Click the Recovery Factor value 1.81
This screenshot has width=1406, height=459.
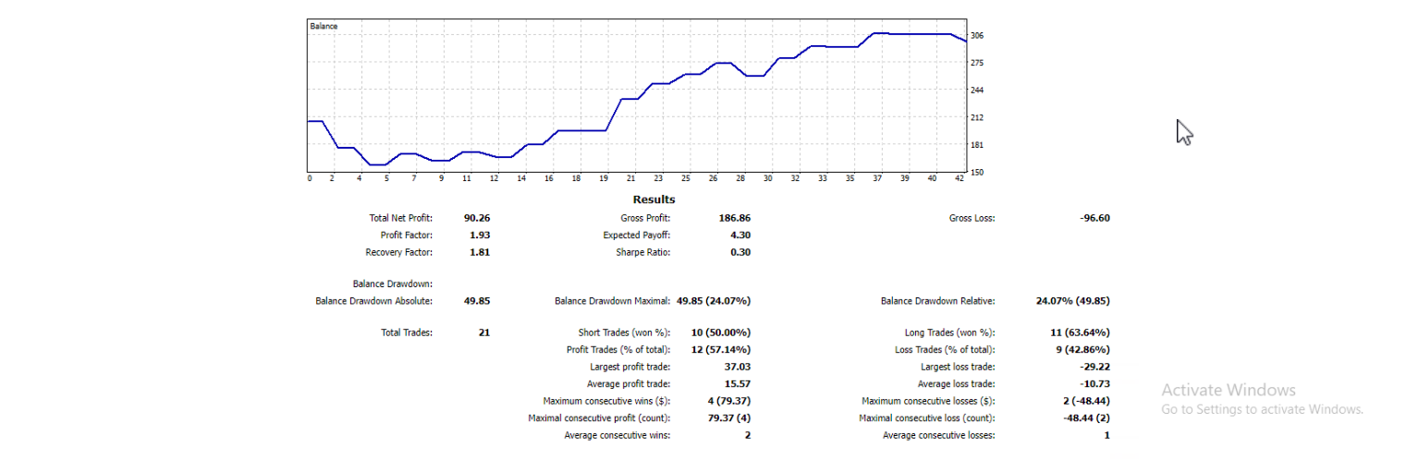point(480,252)
